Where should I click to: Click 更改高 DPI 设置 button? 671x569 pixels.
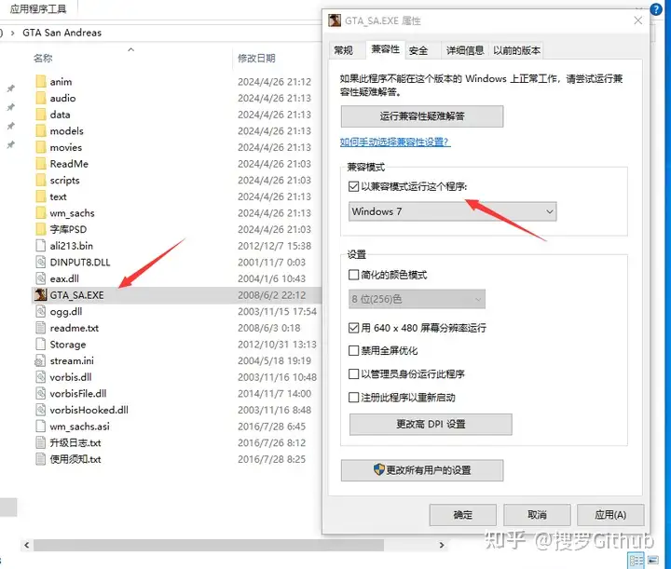431,424
